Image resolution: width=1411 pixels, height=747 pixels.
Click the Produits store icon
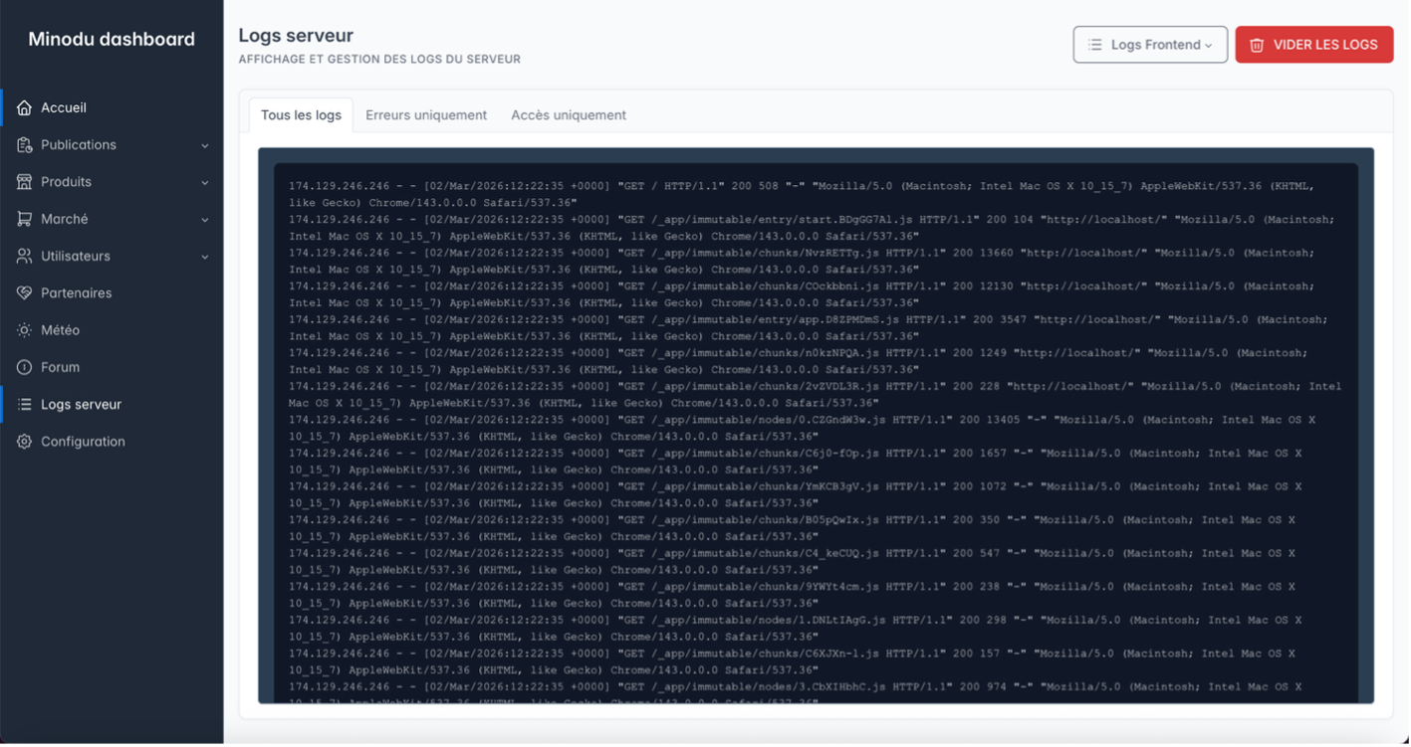[x=24, y=182]
